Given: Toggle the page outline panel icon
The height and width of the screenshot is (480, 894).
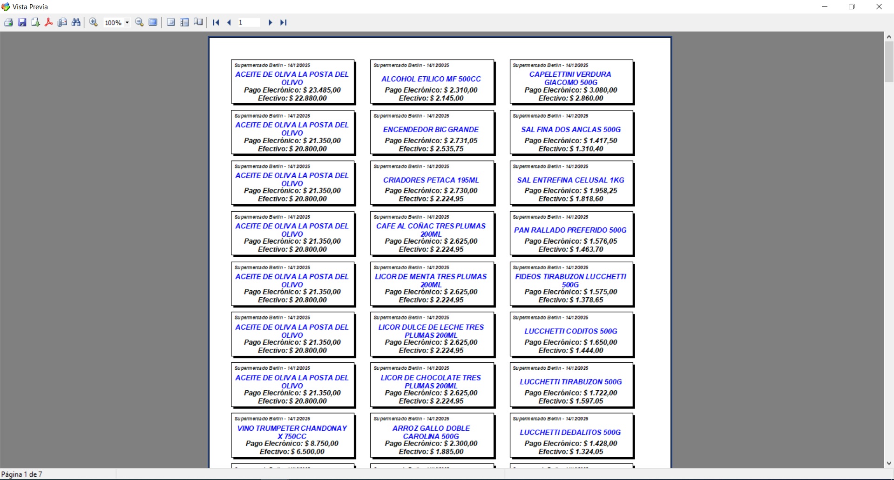Looking at the screenshot, I should pyautogui.click(x=171, y=22).
